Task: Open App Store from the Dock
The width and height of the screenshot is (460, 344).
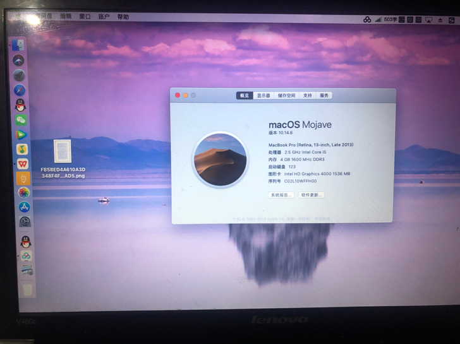Action: (25, 207)
